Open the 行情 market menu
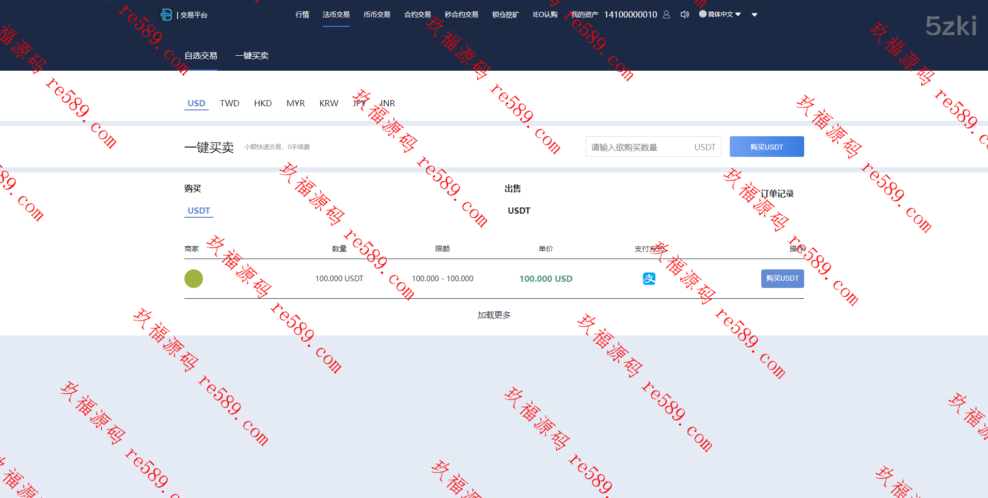This screenshot has width=988, height=498. pos(302,14)
